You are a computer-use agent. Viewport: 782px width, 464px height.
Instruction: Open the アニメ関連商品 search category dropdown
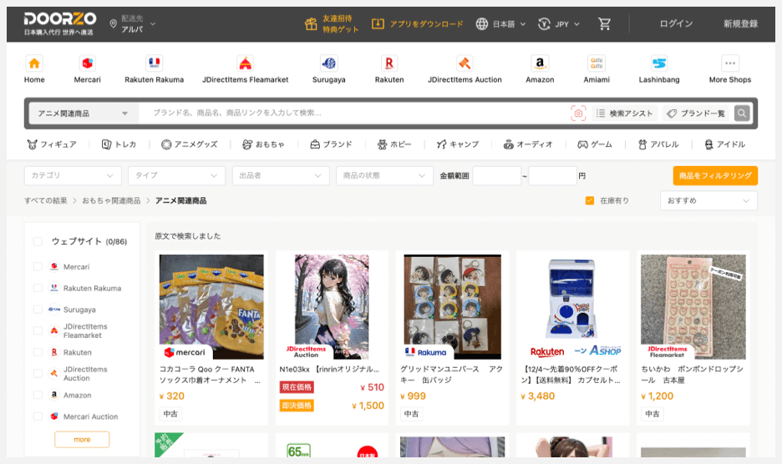pos(84,113)
